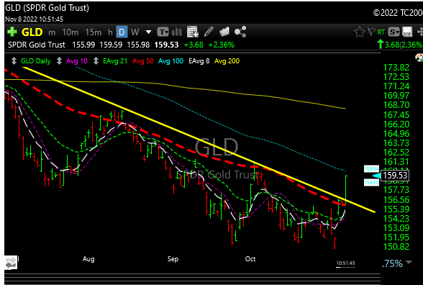
Task: Click the 'Sep' date axis label
Action: click(x=173, y=259)
